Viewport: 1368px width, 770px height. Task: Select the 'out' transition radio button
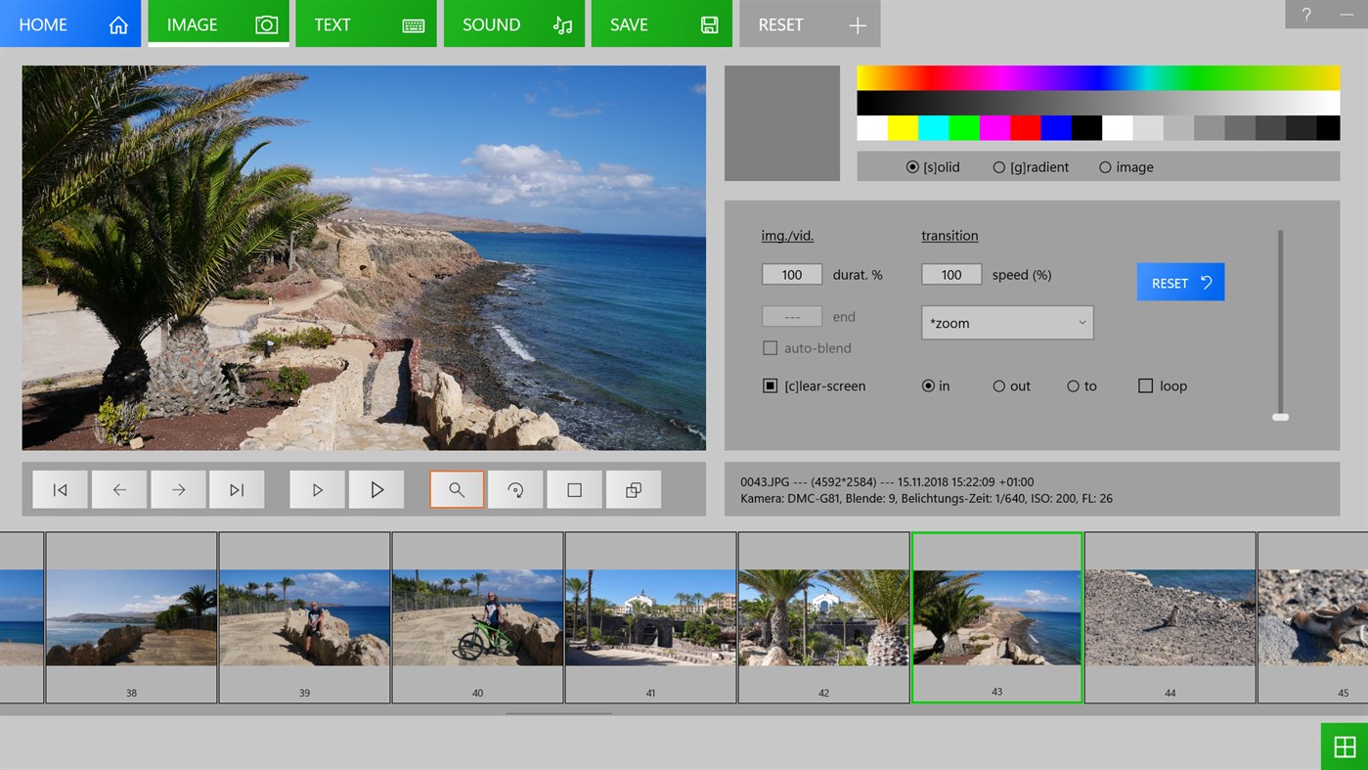pos(999,385)
